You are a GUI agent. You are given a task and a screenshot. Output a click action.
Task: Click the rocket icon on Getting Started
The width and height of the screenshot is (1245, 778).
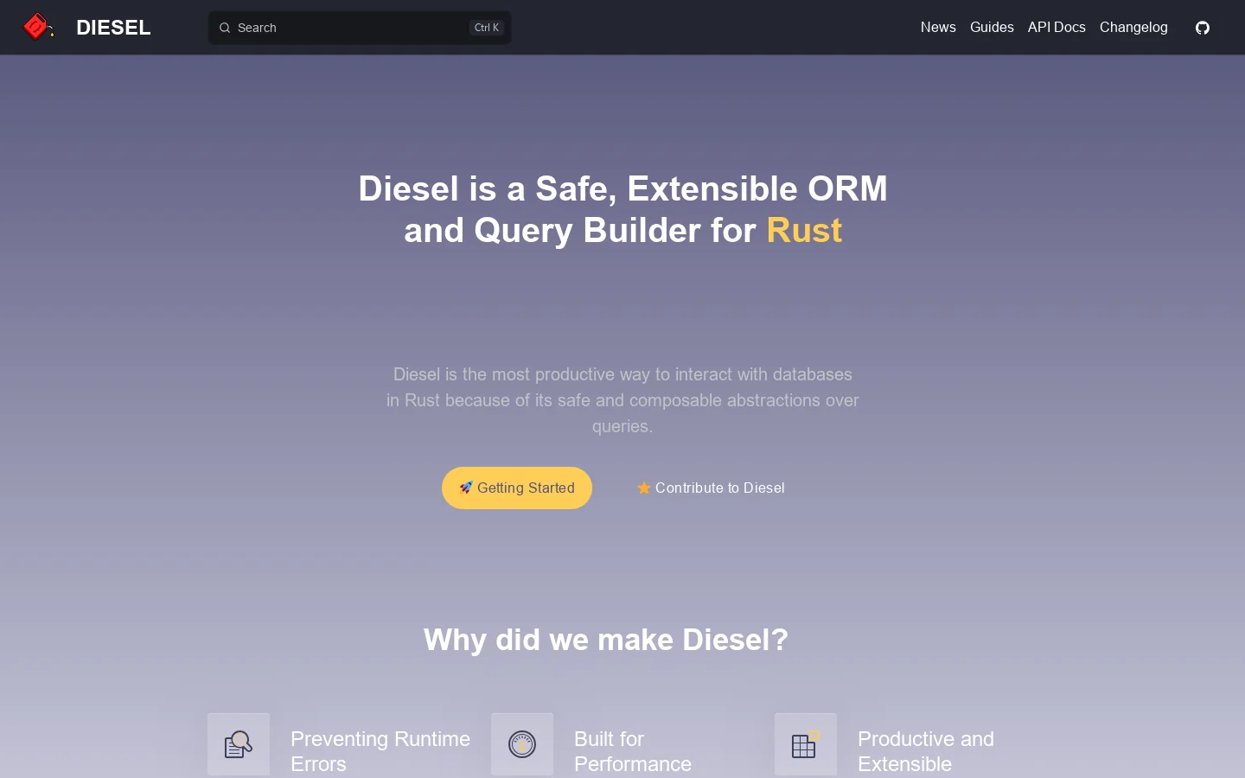point(466,488)
